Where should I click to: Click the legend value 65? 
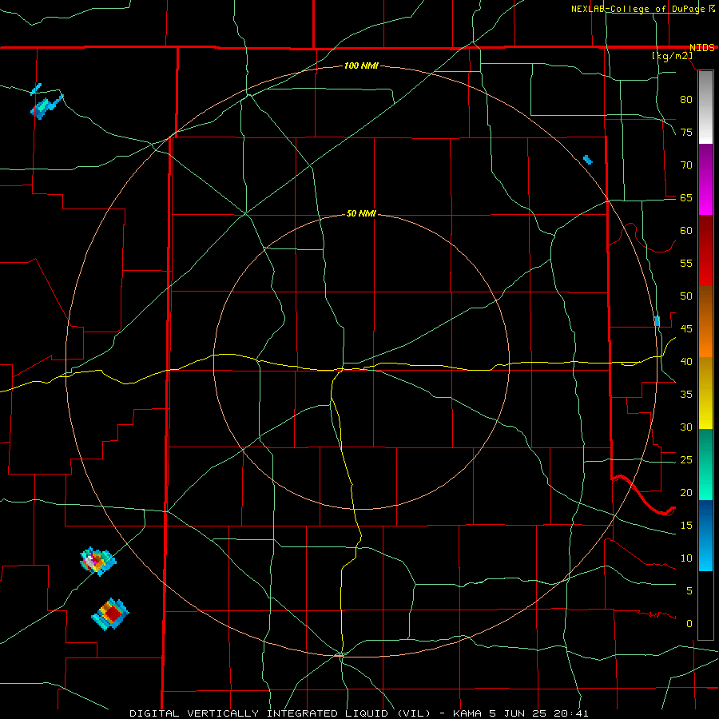686,197
